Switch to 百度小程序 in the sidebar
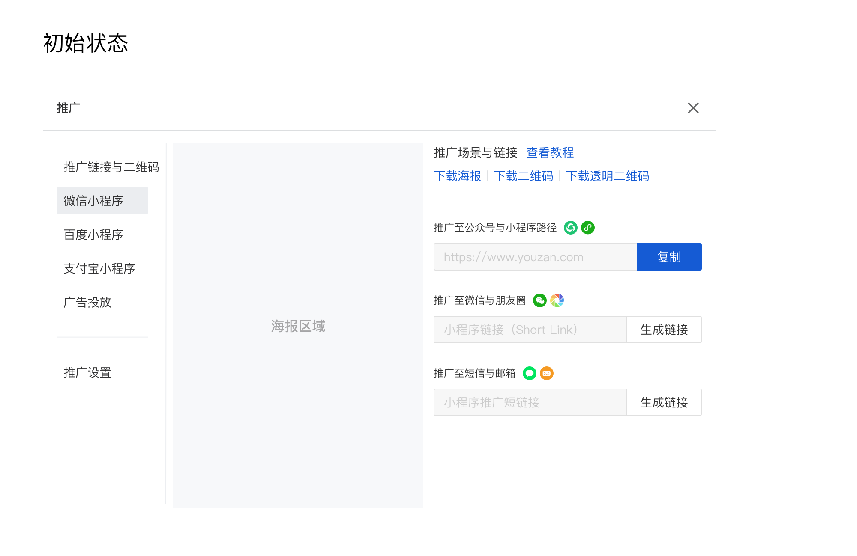Screen dimensions: 857x556 click(93, 235)
